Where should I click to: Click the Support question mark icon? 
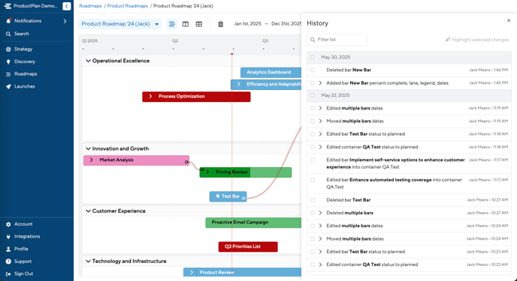click(8, 262)
